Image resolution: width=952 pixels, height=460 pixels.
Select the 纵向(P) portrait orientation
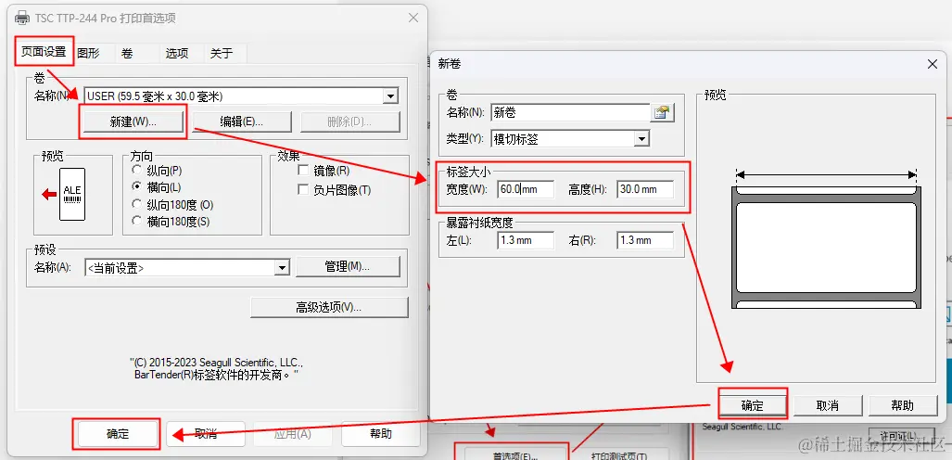(136, 171)
